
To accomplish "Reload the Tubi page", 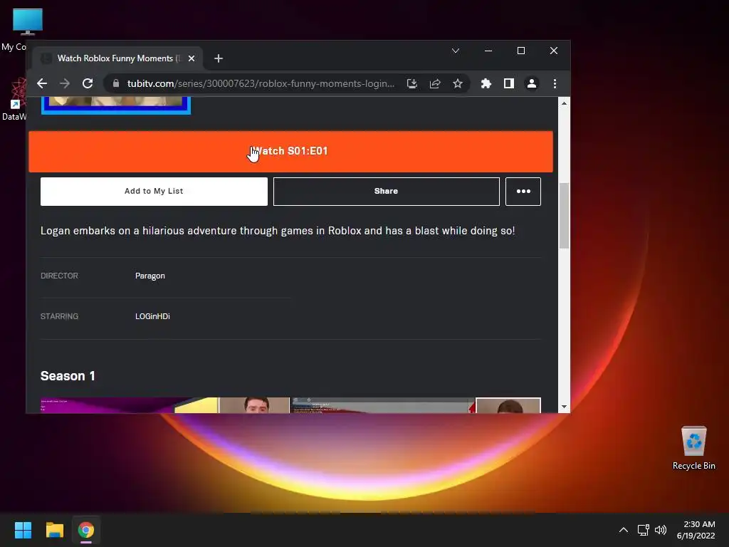I will pos(88,84).
